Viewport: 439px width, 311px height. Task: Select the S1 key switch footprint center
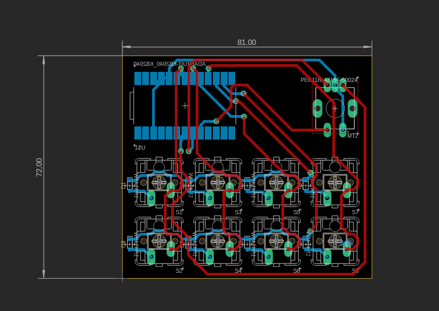(159, 182)
